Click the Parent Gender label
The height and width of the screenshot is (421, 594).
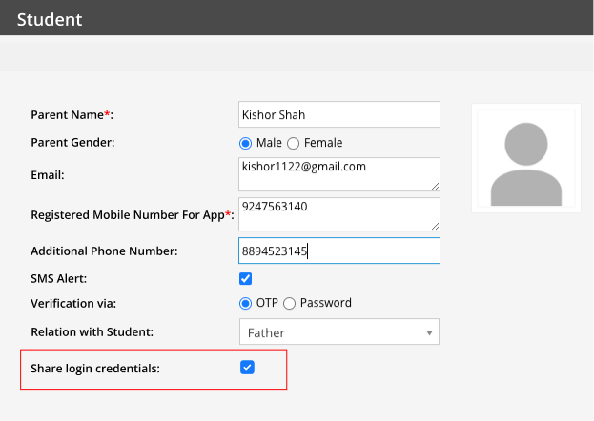tap(72, 143)
